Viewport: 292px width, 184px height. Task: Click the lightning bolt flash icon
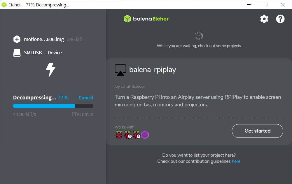[x=51, y=70]
